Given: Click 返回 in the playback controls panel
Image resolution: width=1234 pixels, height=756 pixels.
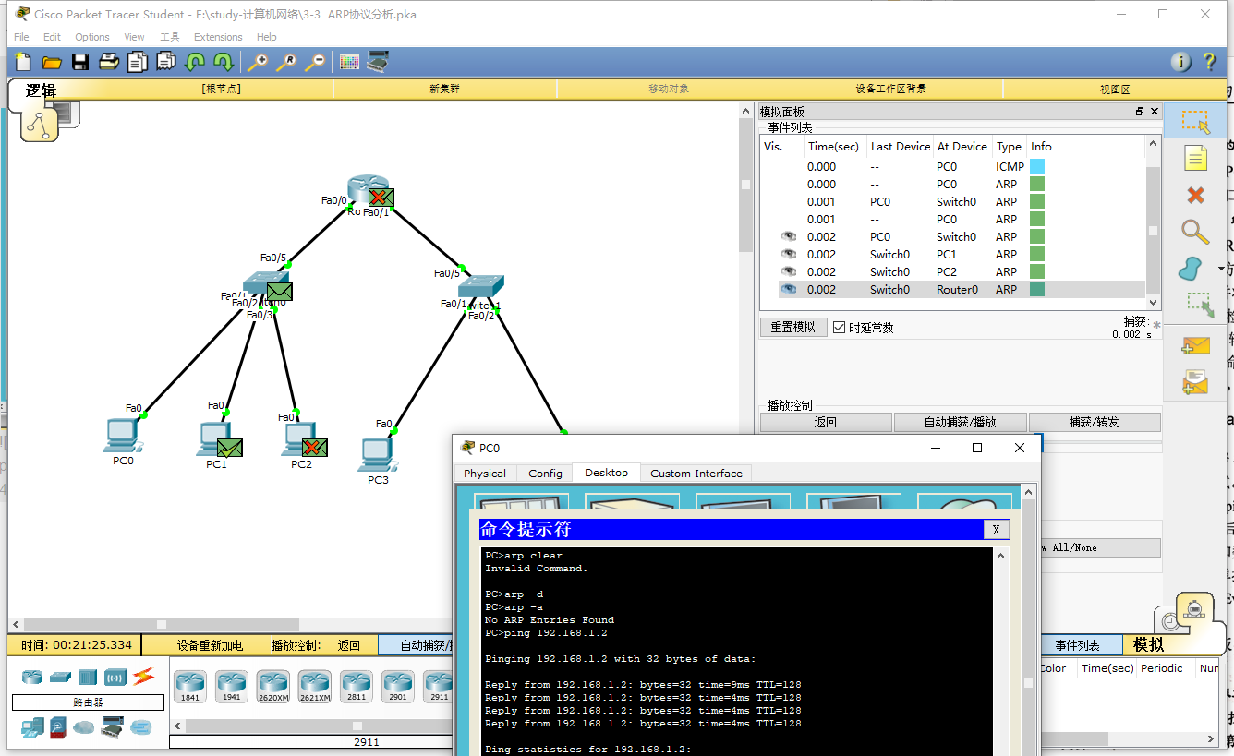Looking at the screenshot, I should [826, 423].
